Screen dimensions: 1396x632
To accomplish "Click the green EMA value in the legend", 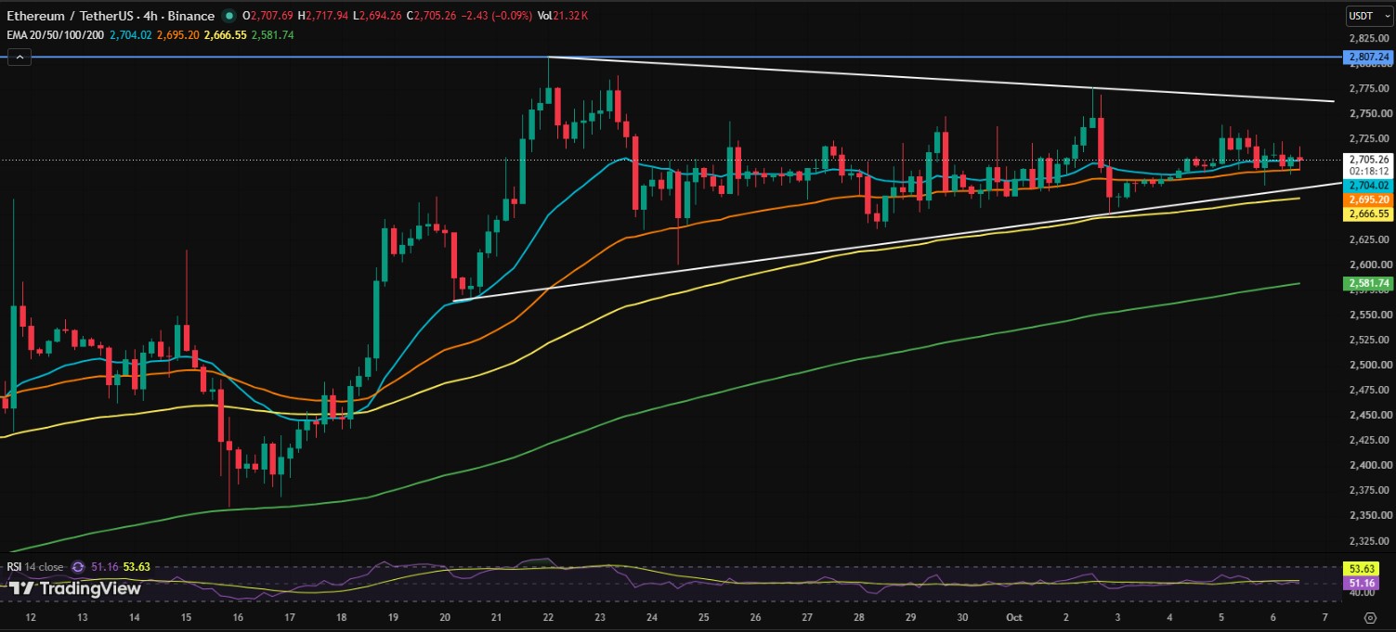I will tap(274, 34).
